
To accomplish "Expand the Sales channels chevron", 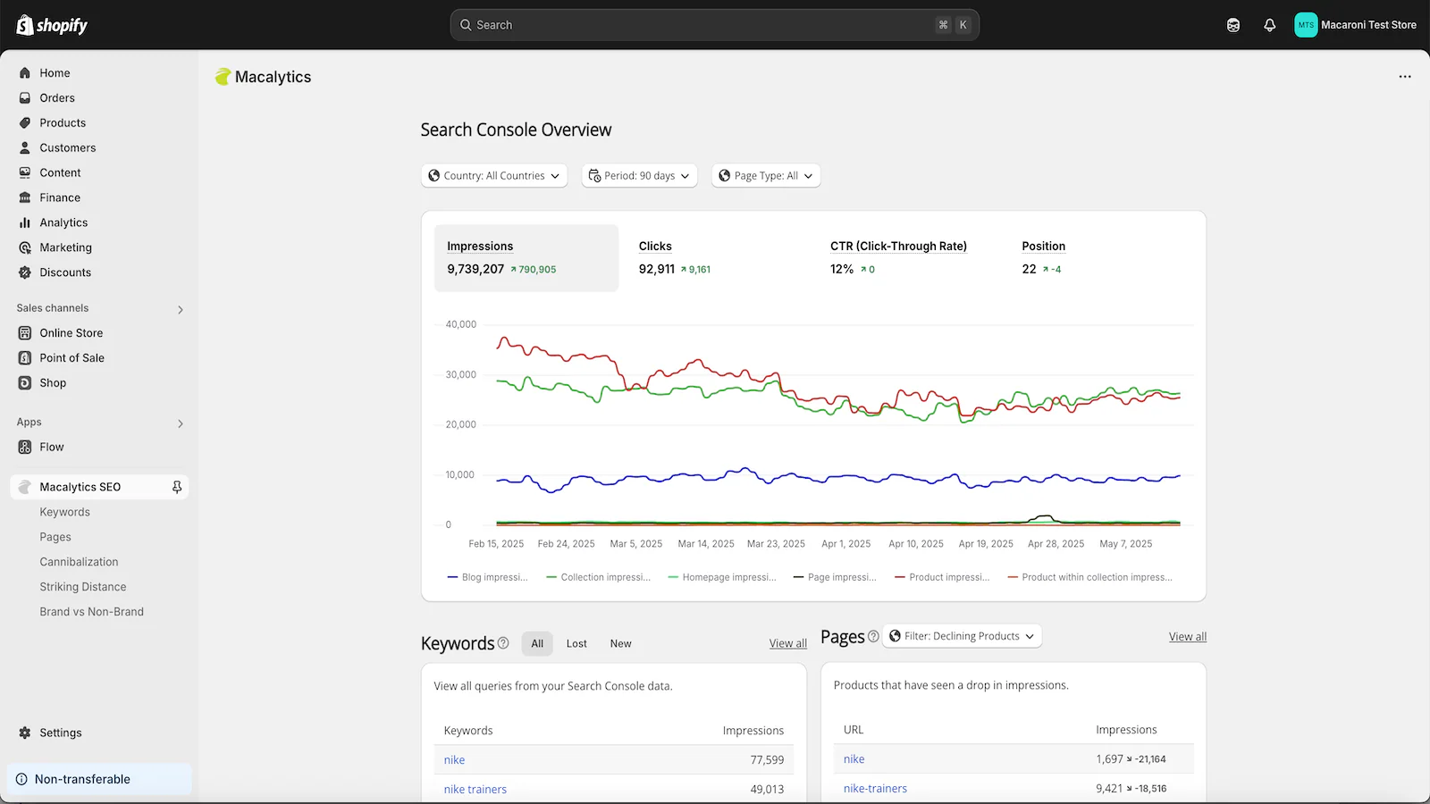I will (181, 310).
